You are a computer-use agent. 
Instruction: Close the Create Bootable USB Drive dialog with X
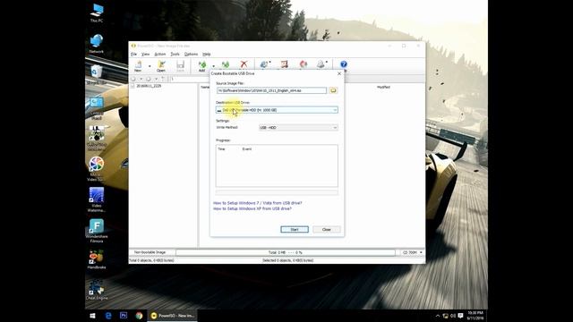click(339, 73)
